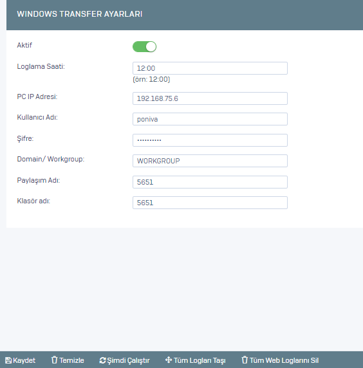Click the Paylaşım Adı input field
Image resolution: width=363 pixels, height=368 pixels.
[x=210, y=182]
